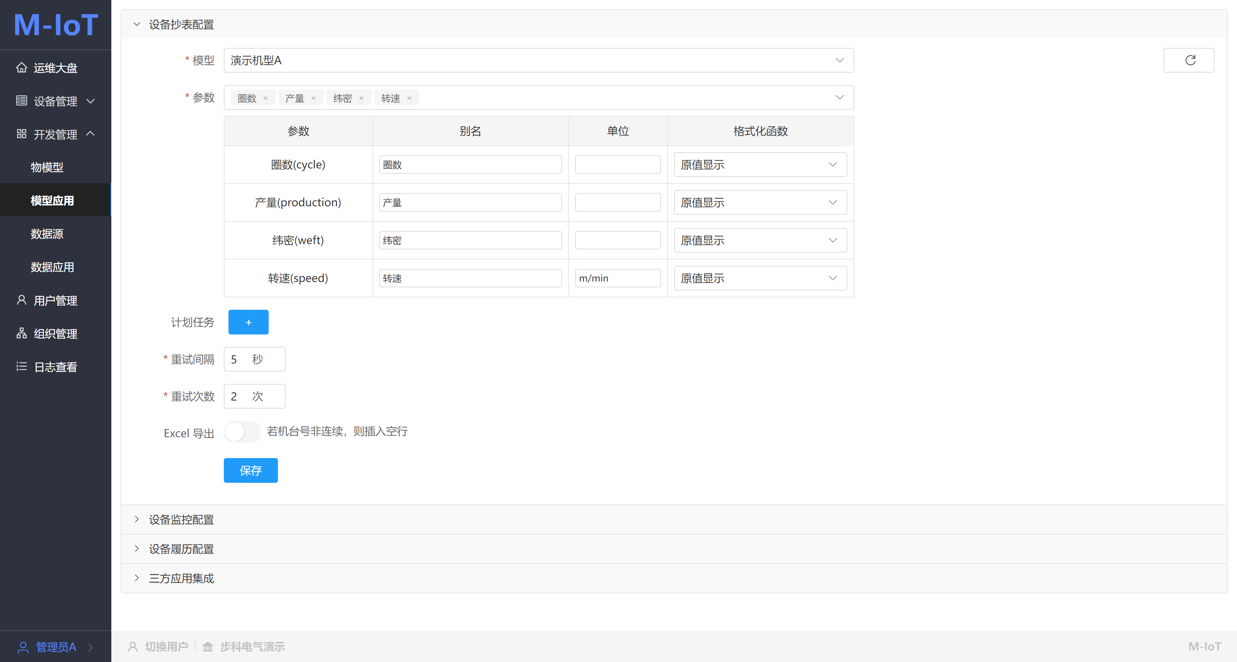Open the 运维大盘 menu item

click(x=56, y=68)
